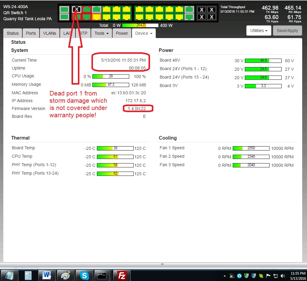The width and height of the screenshot is (307, 281).
Task: Click the Total power 264.7 W bar
Action: point(140,25)
